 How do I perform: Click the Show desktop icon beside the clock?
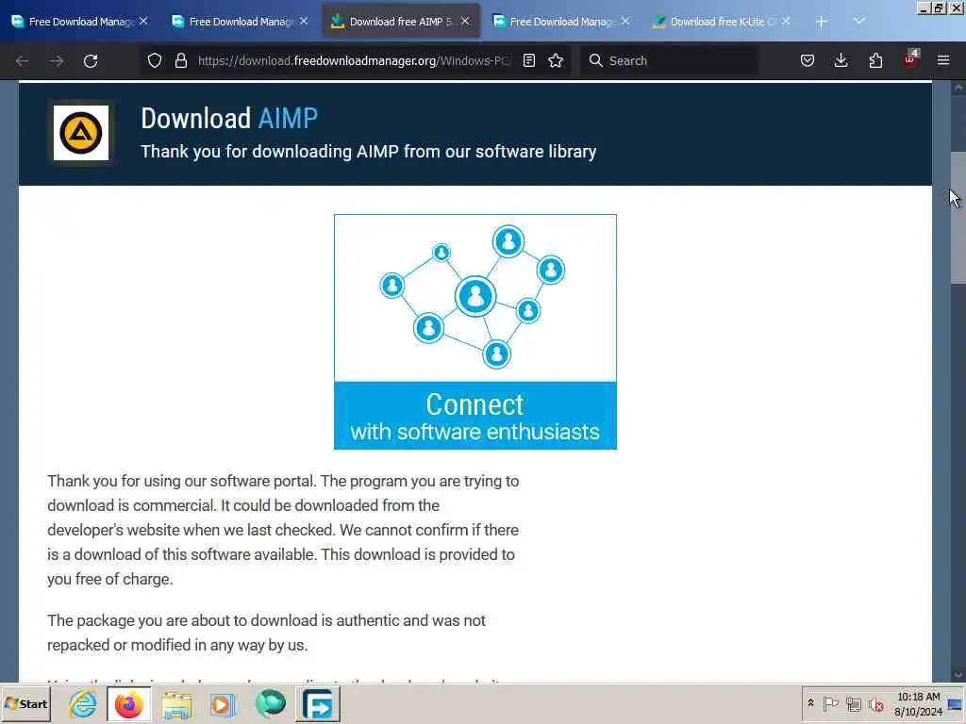click(x=956, y=704)
